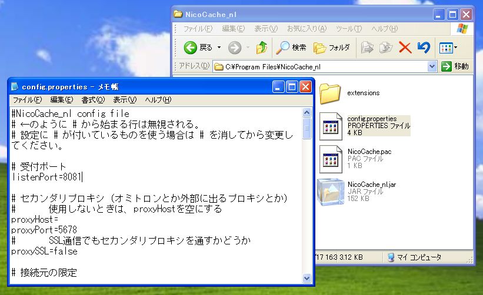
Task: Open Explorer's ヘルプ(H) menu
Action: (384, 29)
